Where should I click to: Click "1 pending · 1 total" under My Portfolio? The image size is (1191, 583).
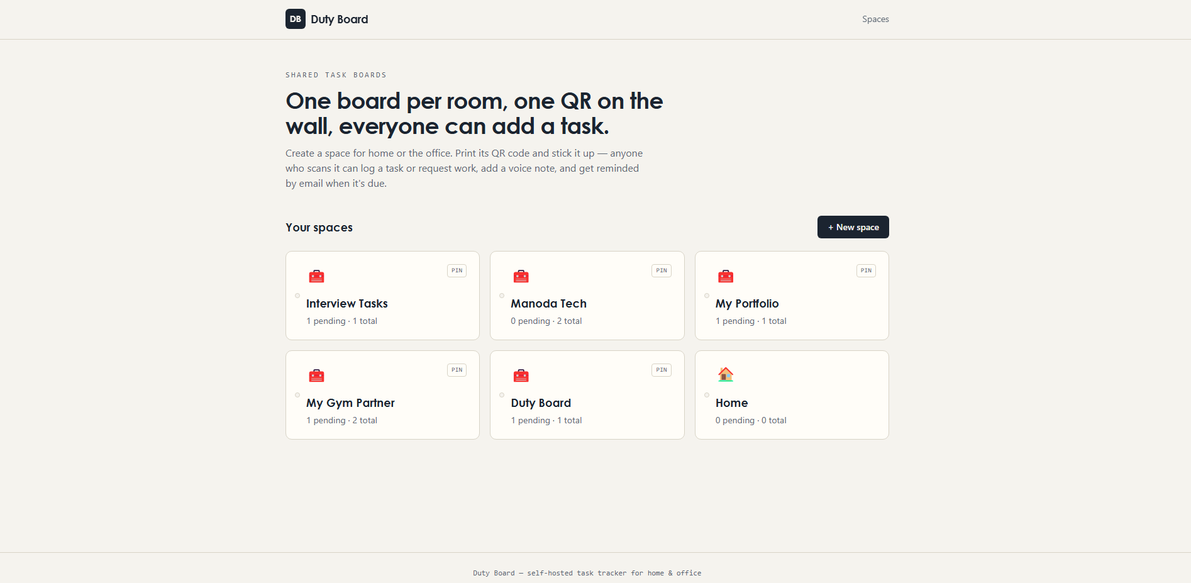(x=751, y=321)
